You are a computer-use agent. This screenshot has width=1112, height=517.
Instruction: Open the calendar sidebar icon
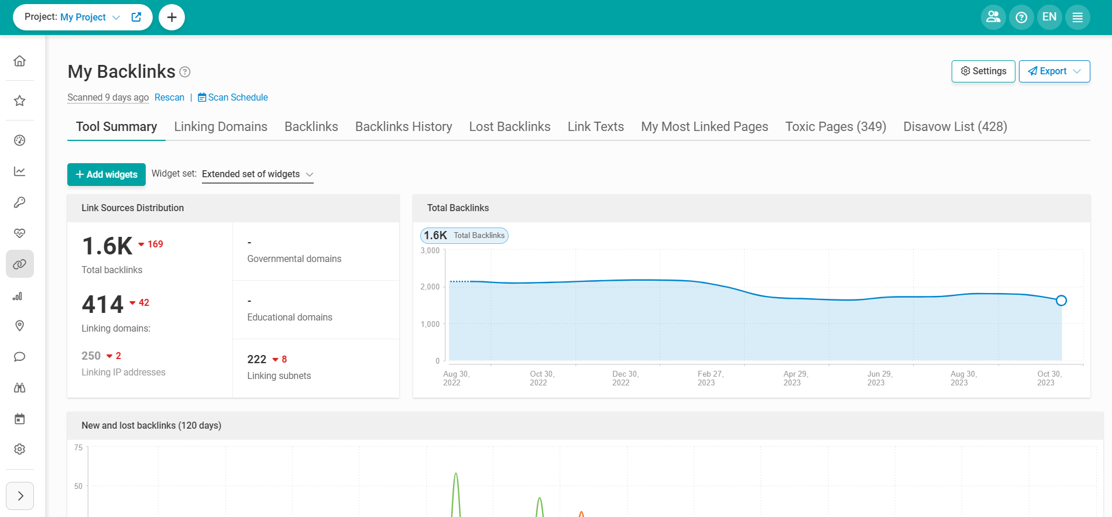[19, 419]
